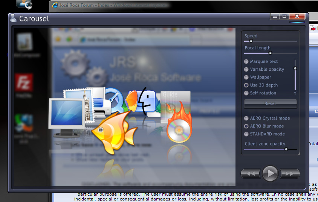Click the Play button

click(271, 173)
